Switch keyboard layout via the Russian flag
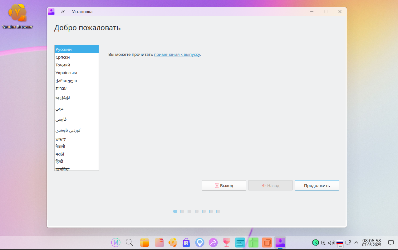This screenshot has height=250, width=398. coord(340,243)
